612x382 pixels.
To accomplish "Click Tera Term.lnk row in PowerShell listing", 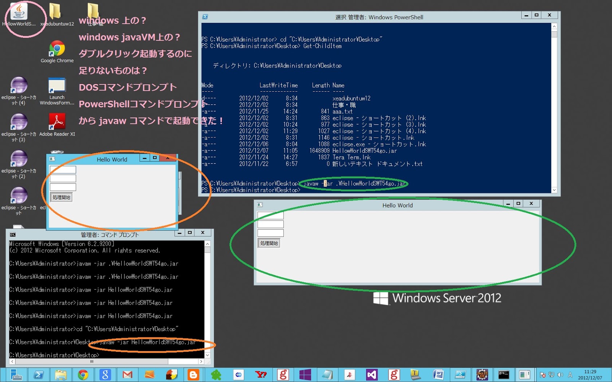I will click(286, 157).
